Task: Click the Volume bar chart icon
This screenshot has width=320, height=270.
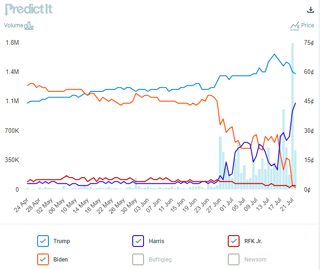Action: [x=29, y=25]
